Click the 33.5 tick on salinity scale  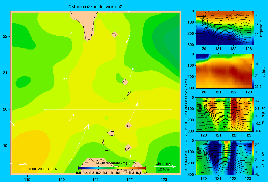click(258, 86)
